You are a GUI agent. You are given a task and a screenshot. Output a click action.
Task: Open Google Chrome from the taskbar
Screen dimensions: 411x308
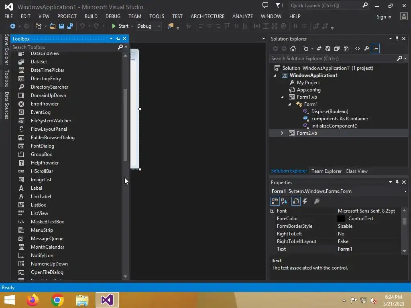point(57,300)
